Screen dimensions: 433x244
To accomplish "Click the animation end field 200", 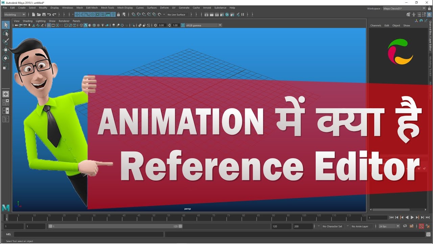I will [x=303, y=226].
